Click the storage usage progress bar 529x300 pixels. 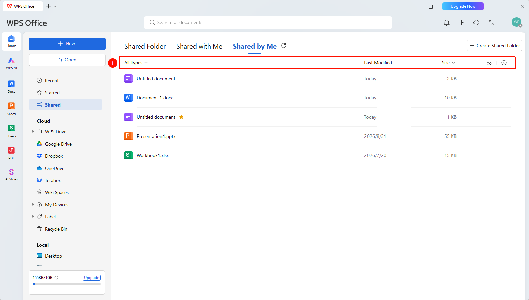coord(67,284)
